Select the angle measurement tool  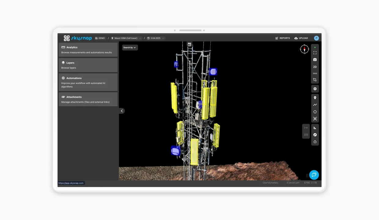[315, 128]
